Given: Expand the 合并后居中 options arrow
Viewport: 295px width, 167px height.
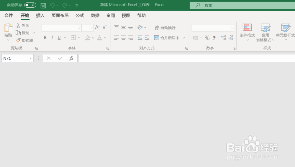Looking at the screenshot, I should click(184, 38).
